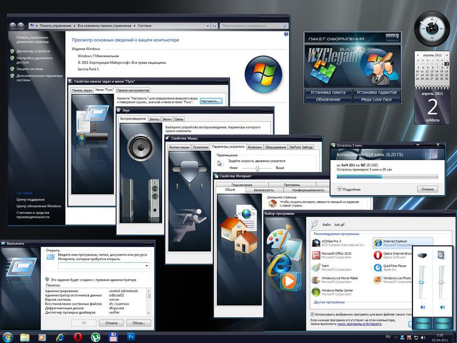457x343 pixels.
Task: Click the grey-handled volume slider
Action: click(x=441, y=282)
